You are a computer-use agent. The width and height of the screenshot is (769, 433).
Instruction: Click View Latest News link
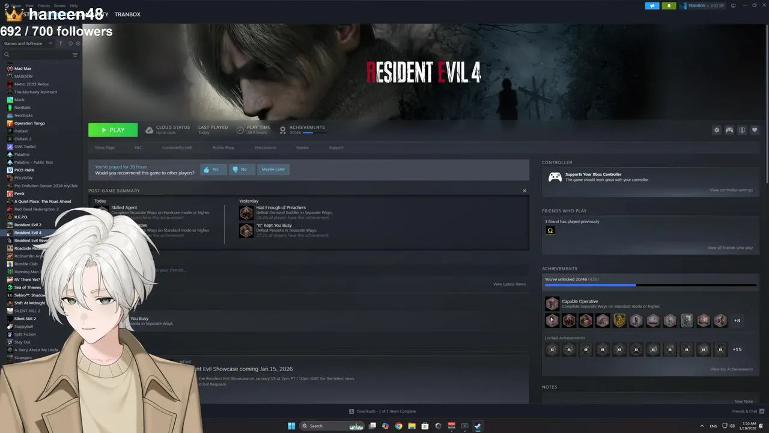click(509, 284)
